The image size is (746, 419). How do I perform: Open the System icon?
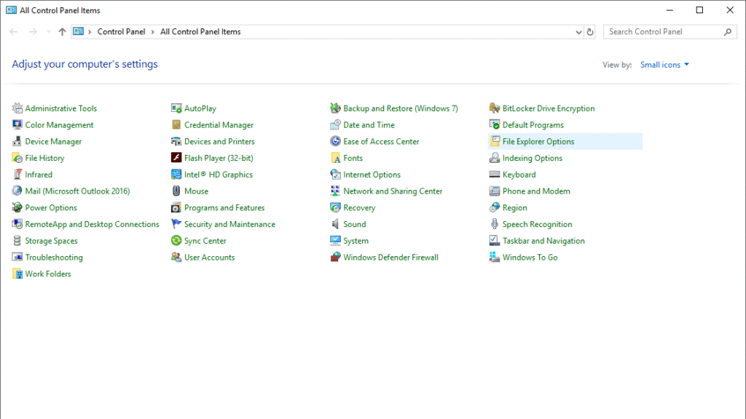pyautogui.click(x=335, y=240)
